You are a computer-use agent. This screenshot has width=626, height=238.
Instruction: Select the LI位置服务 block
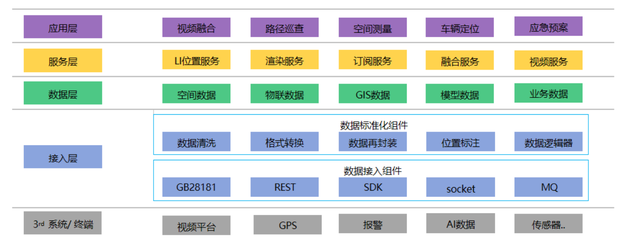point(196,60)
